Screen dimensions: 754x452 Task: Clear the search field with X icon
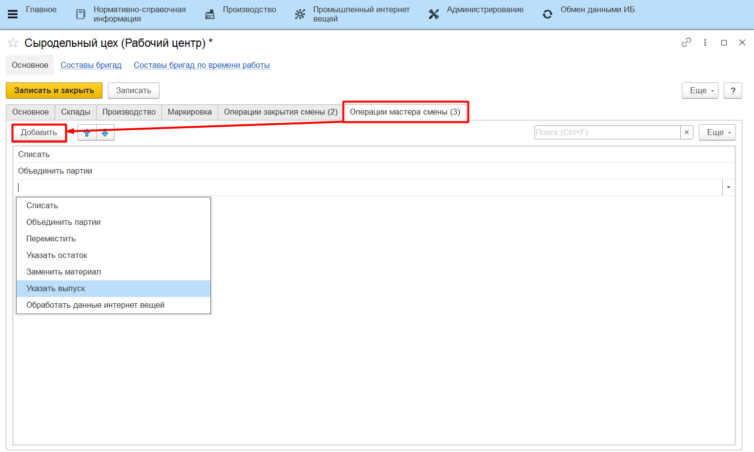point(687,132)
